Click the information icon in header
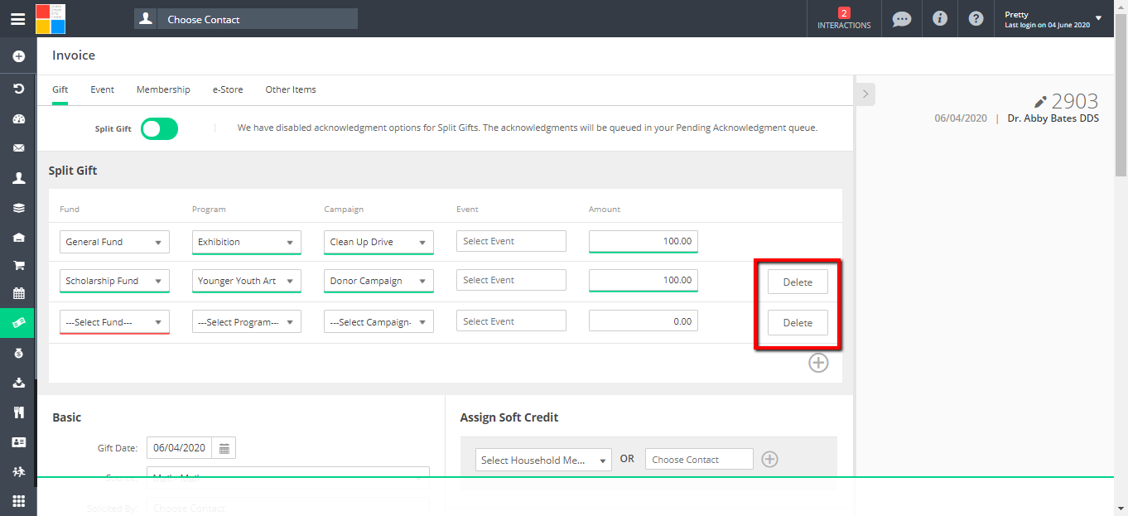Image resolution: width=1128 pixels, height=516 pixels. pos(940,18)
